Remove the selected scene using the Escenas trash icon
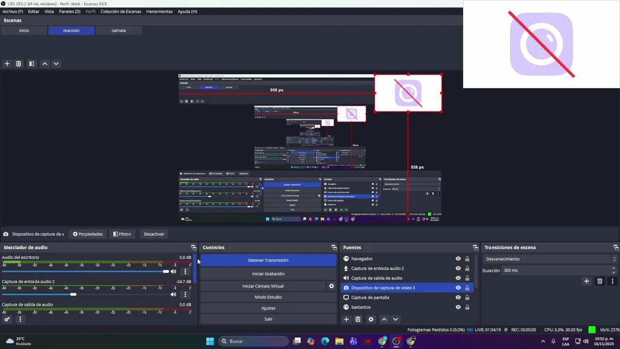Image resolution: width=620 pixels, height=349 pixels. coord(18,63)
